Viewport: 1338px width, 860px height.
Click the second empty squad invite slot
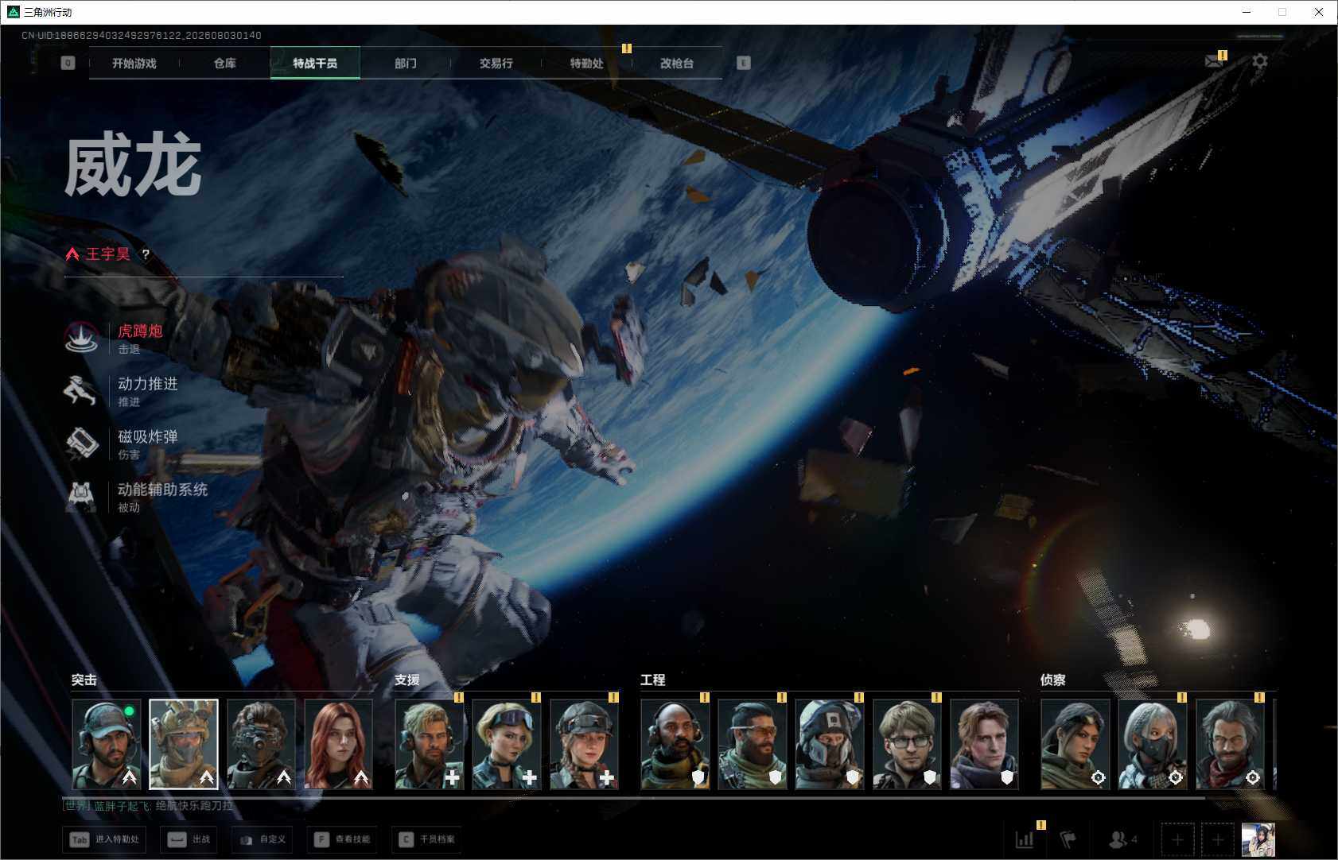[1217, 839]
